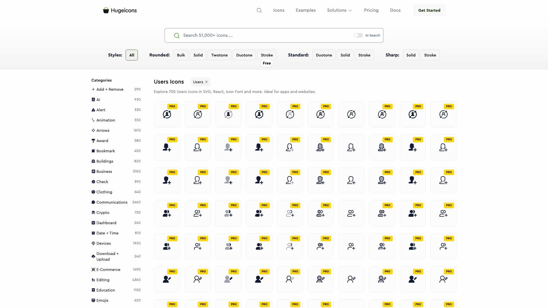Select the free user-switch icon without PRO badge

351,114
